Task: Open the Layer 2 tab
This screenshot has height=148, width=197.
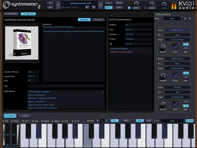Action: pyautogui.click(x=152, y=8)
